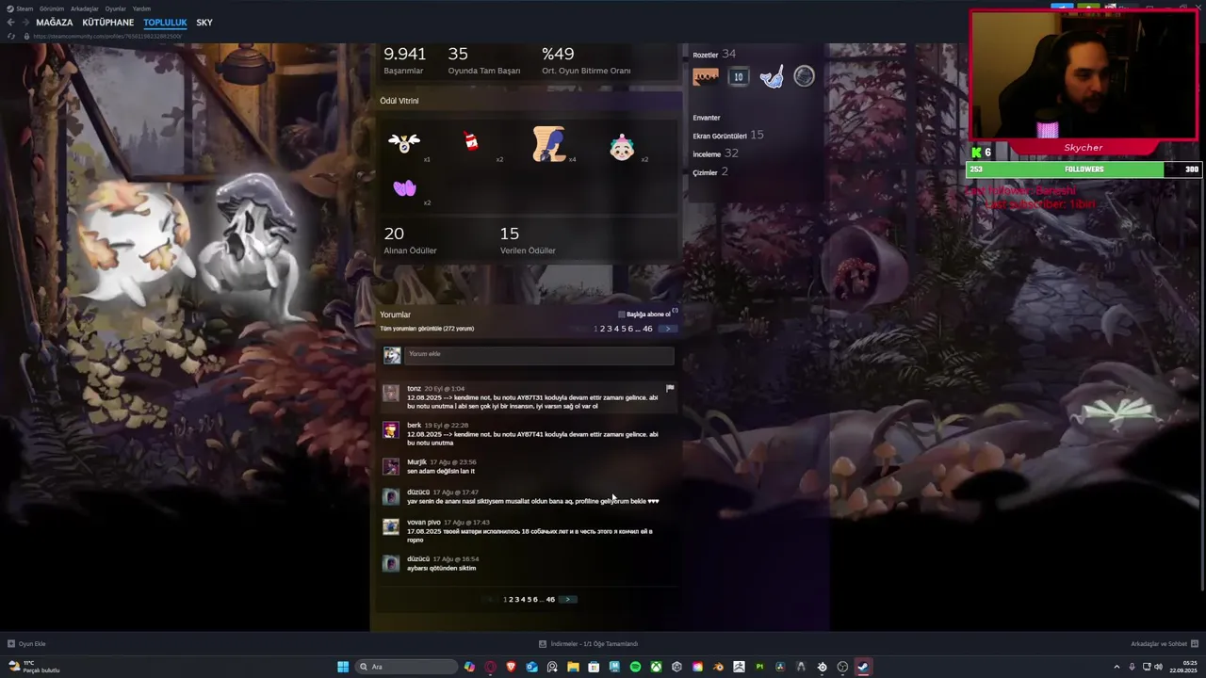
Task: Open File Explorer from the taskbar
Action: (573, 667)
